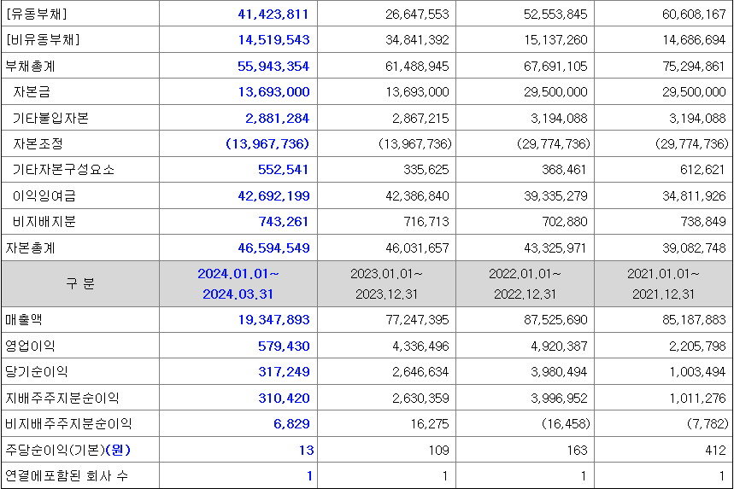Select the 기타불입자본 row label
Viewport: 734px width, 489px height.
50,118
